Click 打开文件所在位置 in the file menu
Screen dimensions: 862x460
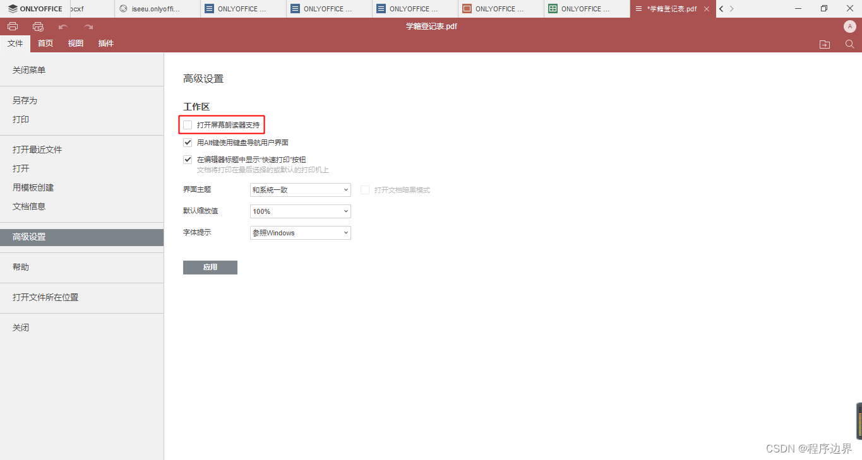coord(82,297)
